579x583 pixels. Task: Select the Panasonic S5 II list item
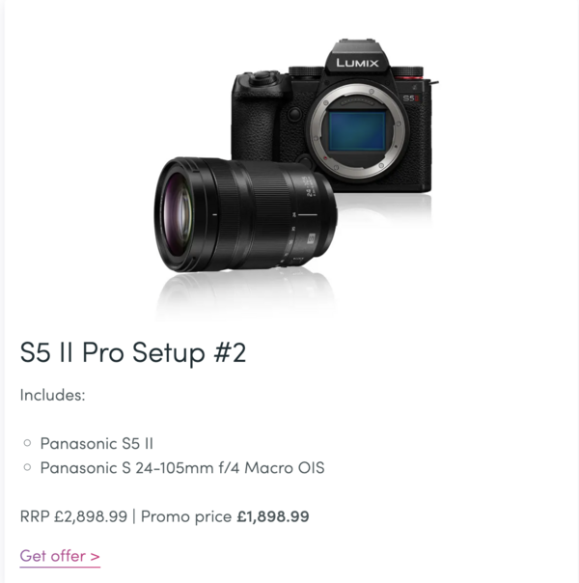coord(96,444)
